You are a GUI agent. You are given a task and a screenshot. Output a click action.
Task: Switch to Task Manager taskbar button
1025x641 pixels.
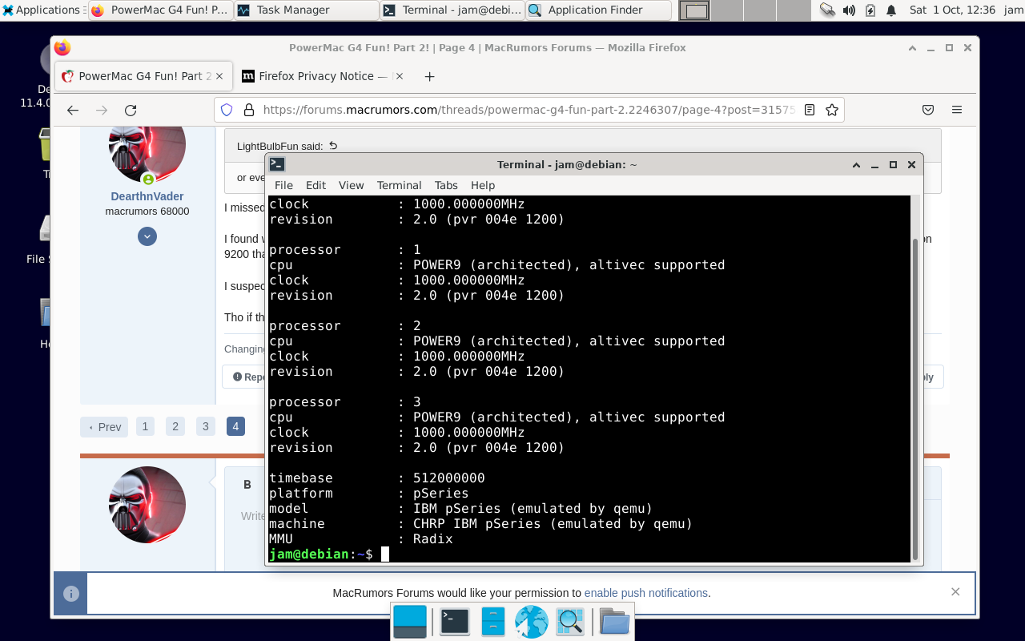click(307, 10)
